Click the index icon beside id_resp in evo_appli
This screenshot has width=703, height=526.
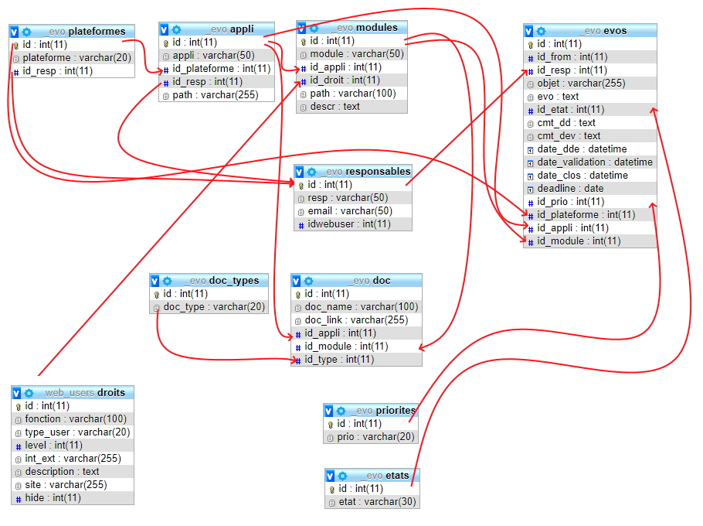click(166, 81)
